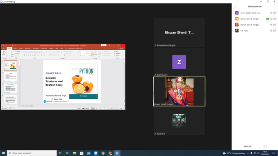Click the green screen-sharing badge in Participants list
This screenshot has height=156, width=278.
pyautogui.click(x=268, y=19)
